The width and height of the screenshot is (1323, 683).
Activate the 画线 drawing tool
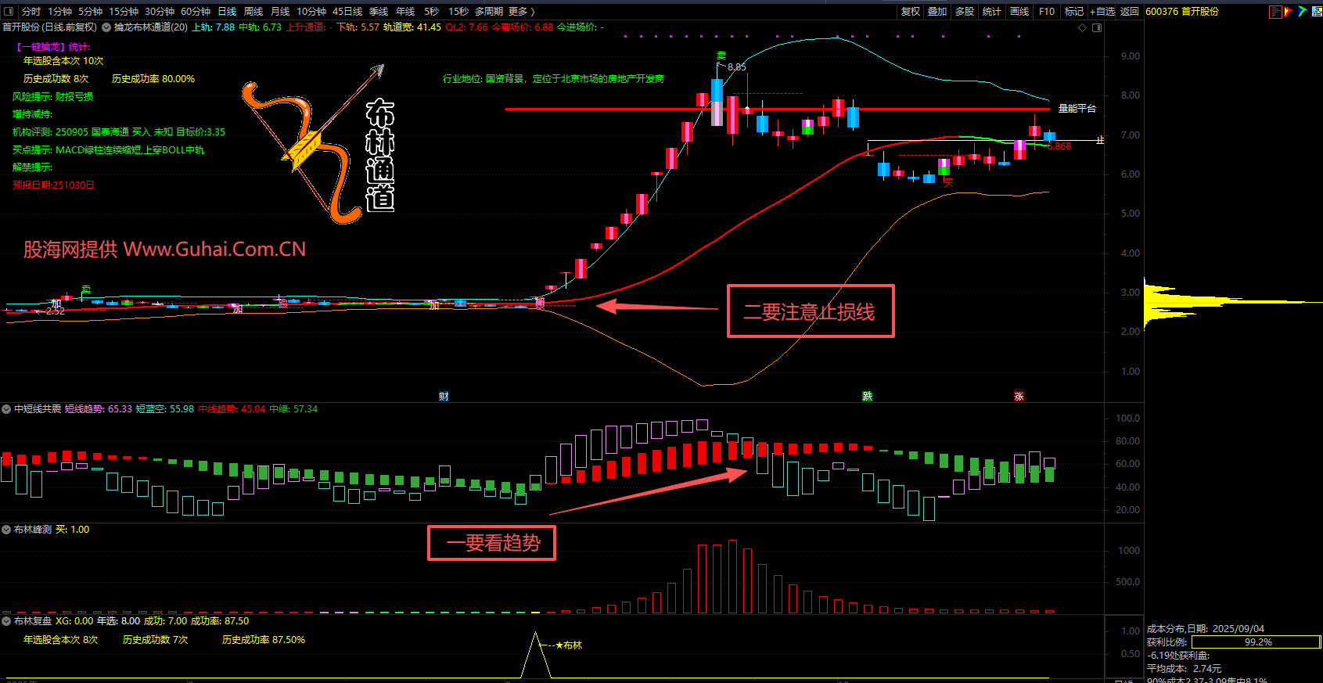point(1019,12)
